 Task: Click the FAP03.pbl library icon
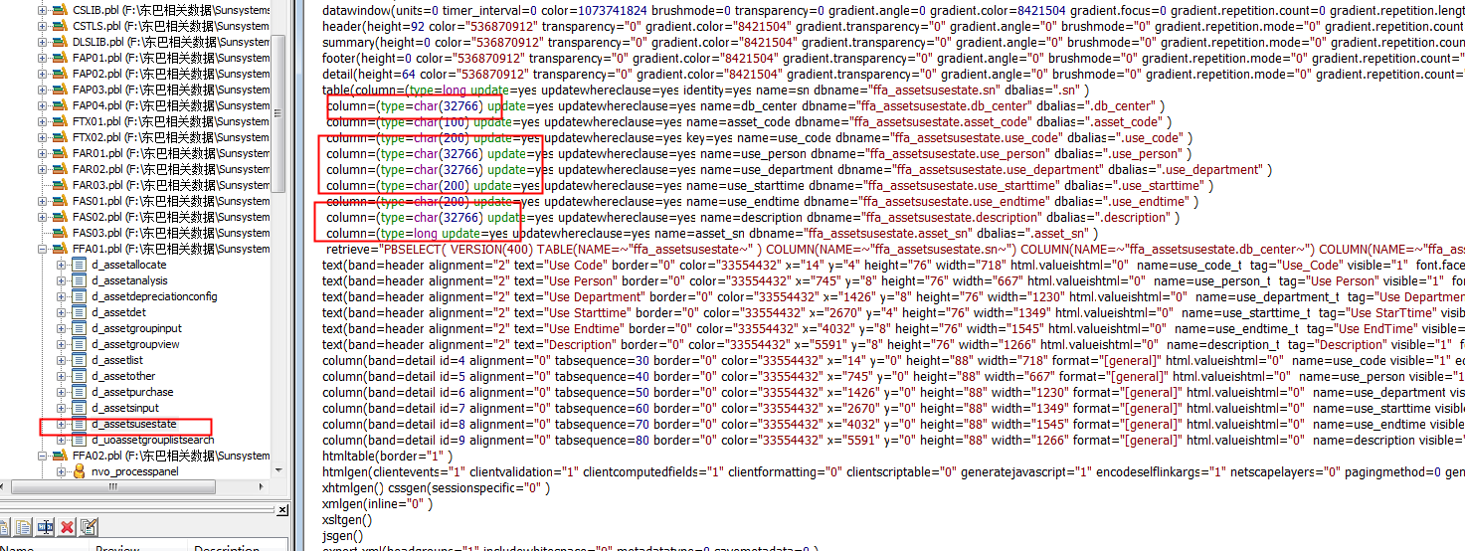(x=61, y=89)
